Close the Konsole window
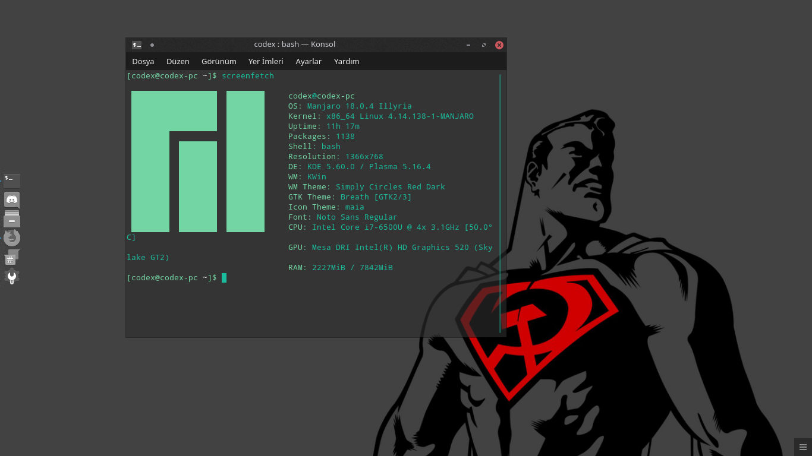 [x=499, y=45]
